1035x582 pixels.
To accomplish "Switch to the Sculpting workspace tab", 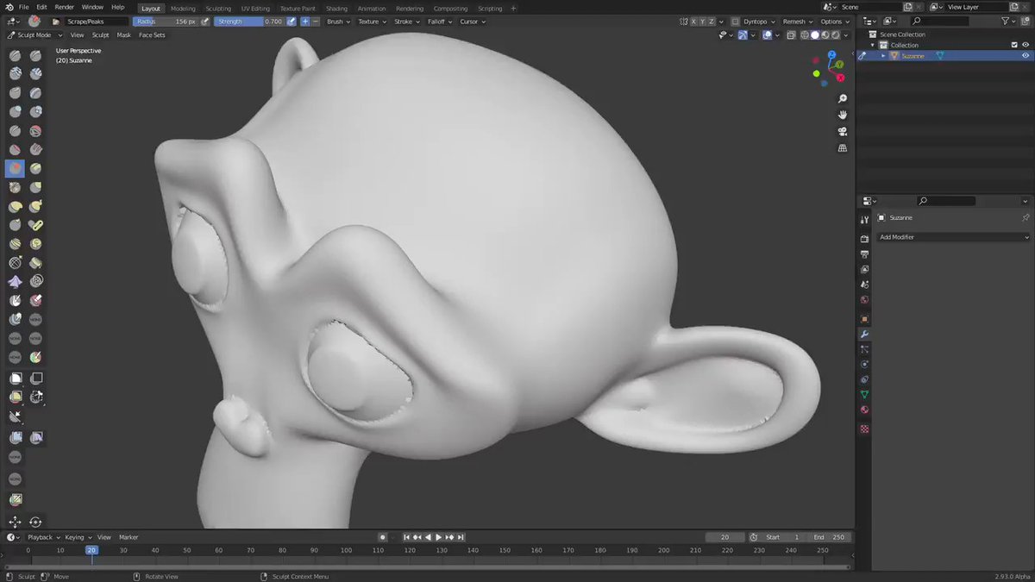I will pyautogui.click(x=218, y=9).
